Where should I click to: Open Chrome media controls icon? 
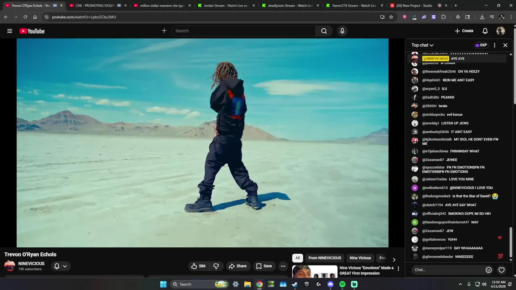click(x=492, y=17)
